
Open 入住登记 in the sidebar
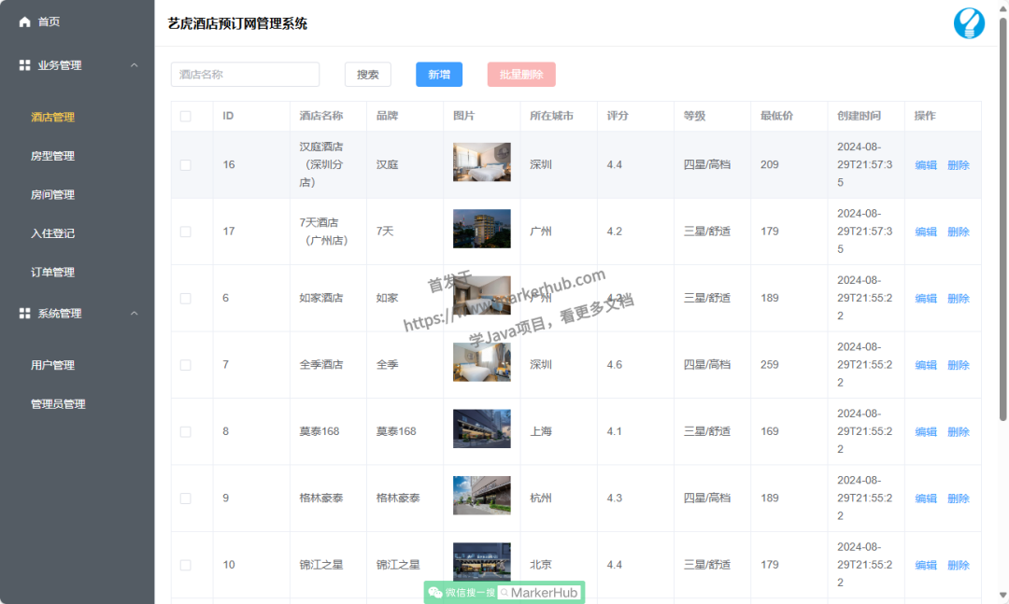52,233
